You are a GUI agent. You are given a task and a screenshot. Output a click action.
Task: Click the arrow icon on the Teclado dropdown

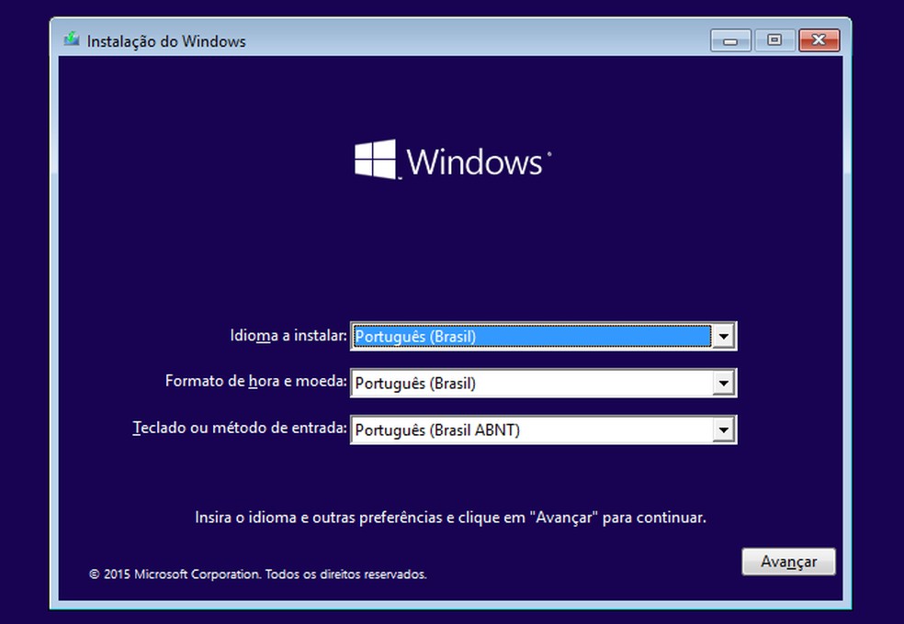[x=725, y=429]
